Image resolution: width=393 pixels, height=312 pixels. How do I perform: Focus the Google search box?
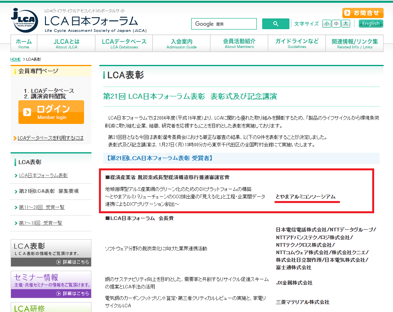point(224,24)
